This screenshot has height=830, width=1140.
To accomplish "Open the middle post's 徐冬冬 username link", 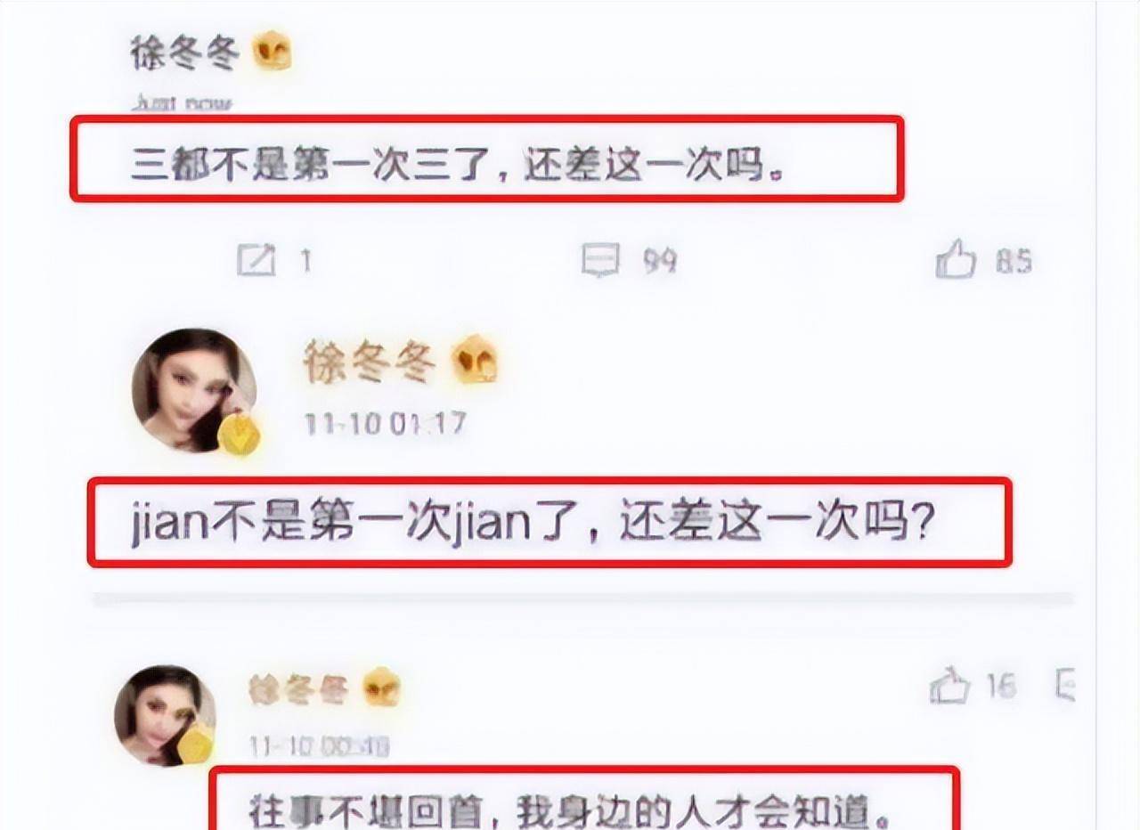I will pos(370,362).
